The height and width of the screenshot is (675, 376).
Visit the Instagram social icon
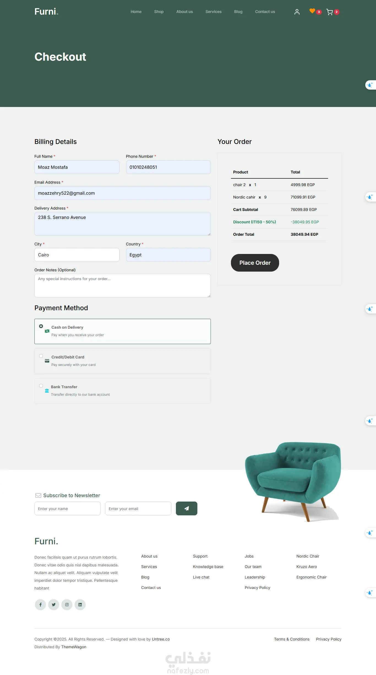(67, 605)
